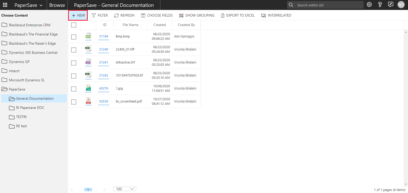Click the PDF icon for 6x_coversheet.pdf
The image size is (408, 193).
(88, 101)
